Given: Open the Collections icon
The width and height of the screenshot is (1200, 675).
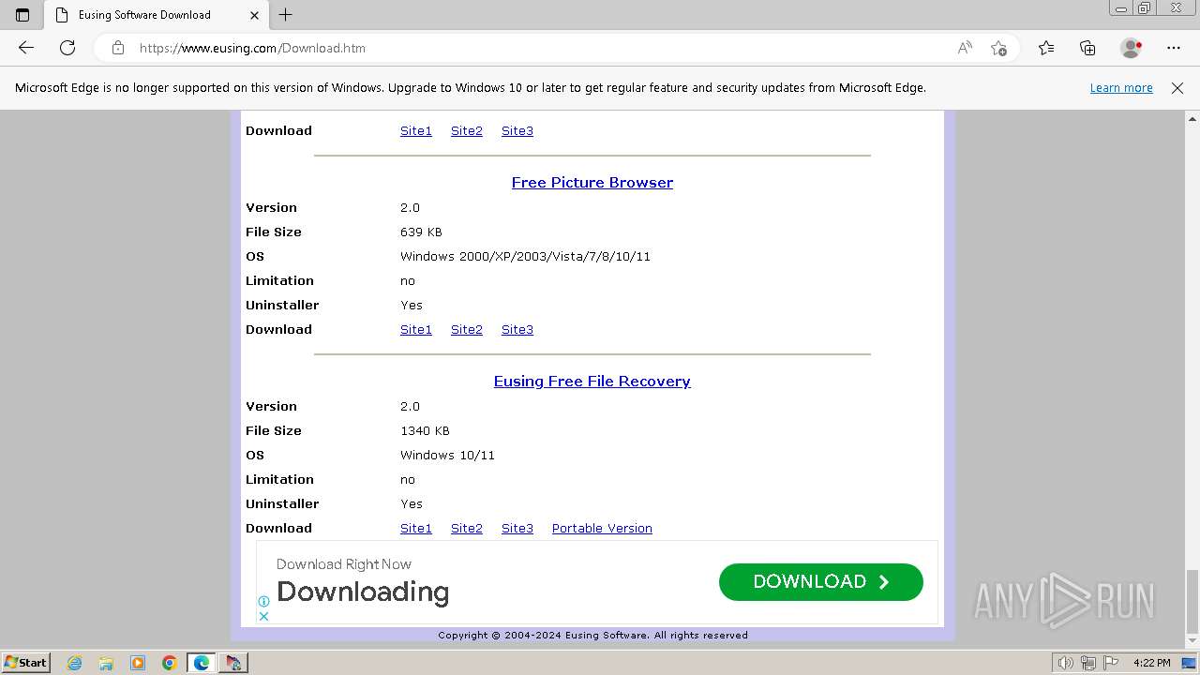Looking at the screenshot, I should (1087, 48).
